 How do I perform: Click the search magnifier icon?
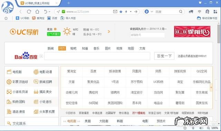point(181,11)
